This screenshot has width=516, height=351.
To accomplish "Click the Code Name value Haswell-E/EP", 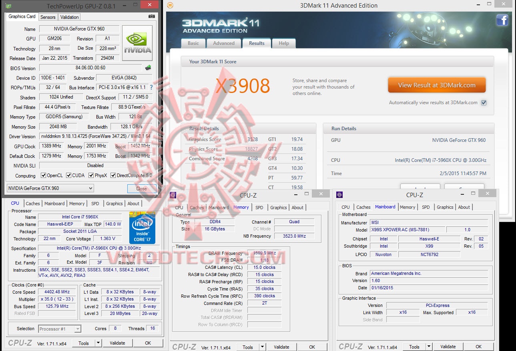I will [60, 224].
